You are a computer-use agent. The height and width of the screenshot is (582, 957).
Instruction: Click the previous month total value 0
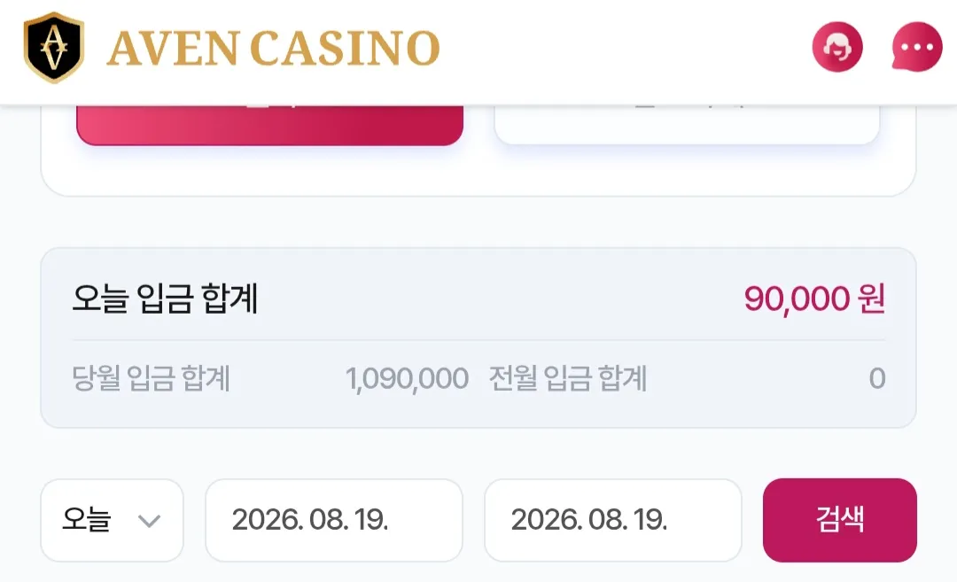click(x=877, y=379)
